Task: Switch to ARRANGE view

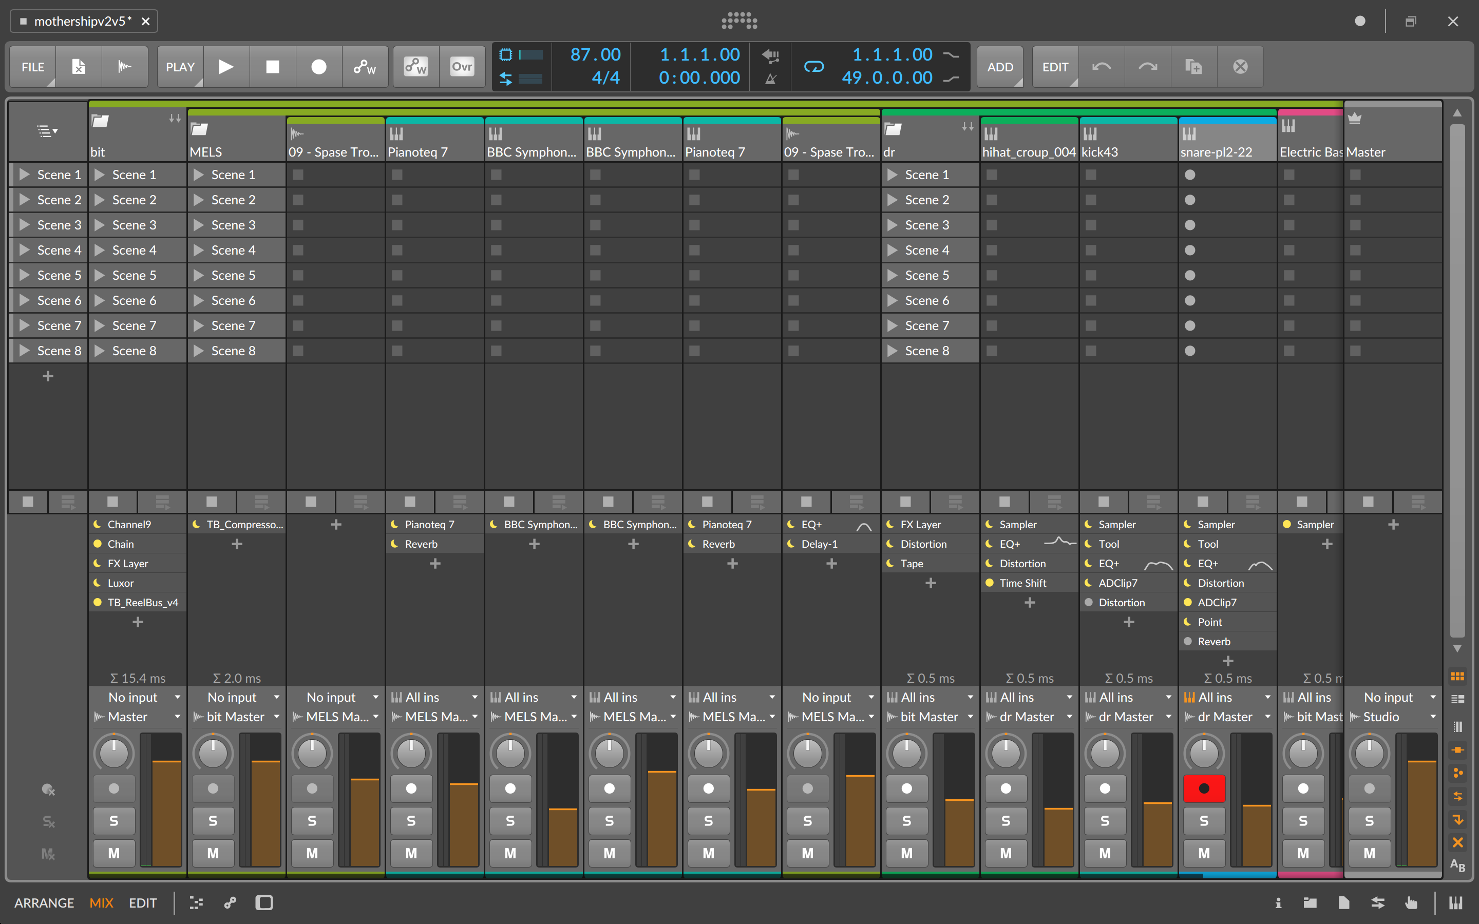Action: coord(44,902)
